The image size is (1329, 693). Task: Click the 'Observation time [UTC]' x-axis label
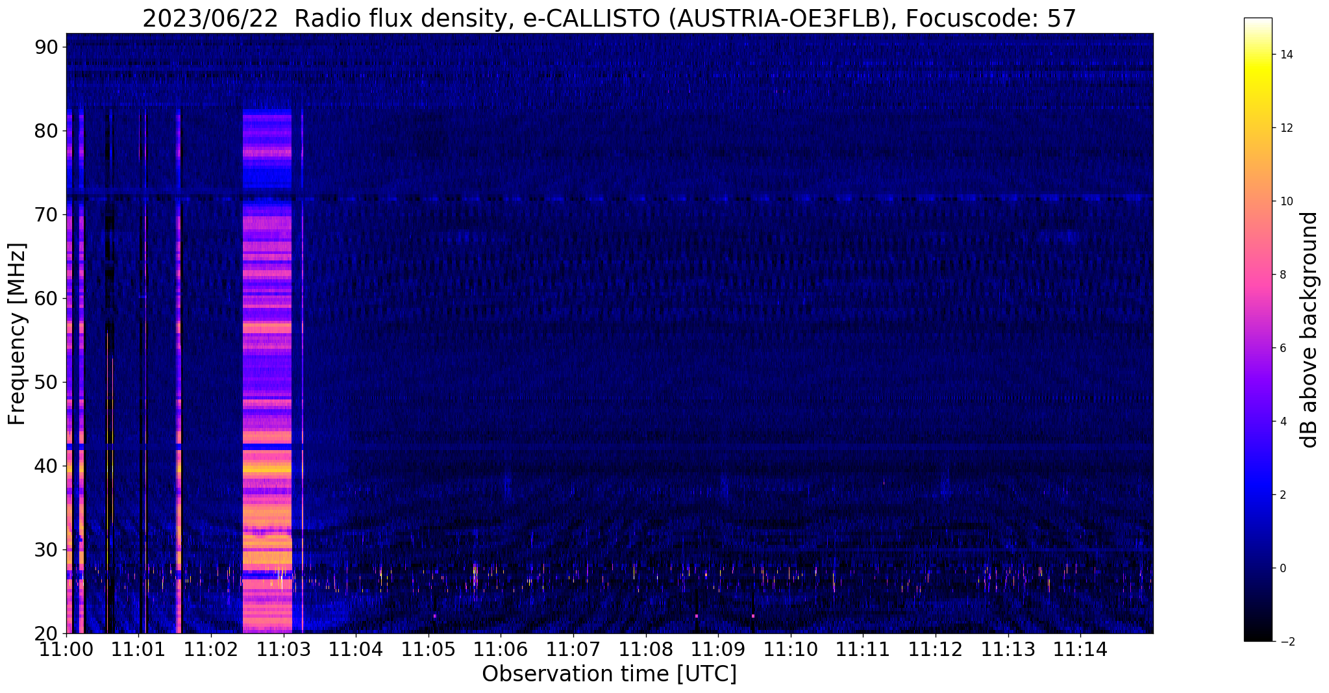(609, 674)
